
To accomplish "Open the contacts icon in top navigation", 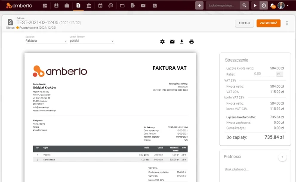I will coord(56,6).
